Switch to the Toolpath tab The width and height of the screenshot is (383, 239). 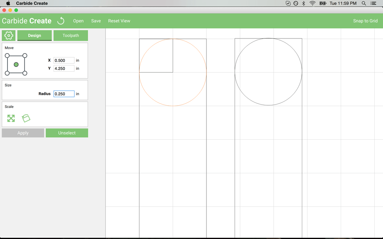click(71, 35)
